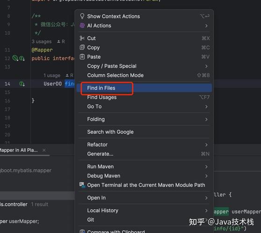Select the controller 1 result tree row
261x233 pixels.
tap(37, 204)
